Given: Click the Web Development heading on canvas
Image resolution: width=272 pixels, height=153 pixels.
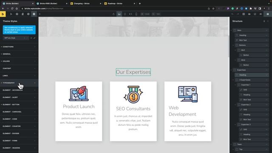Looking at the screenshot, I should pos(182,111).
